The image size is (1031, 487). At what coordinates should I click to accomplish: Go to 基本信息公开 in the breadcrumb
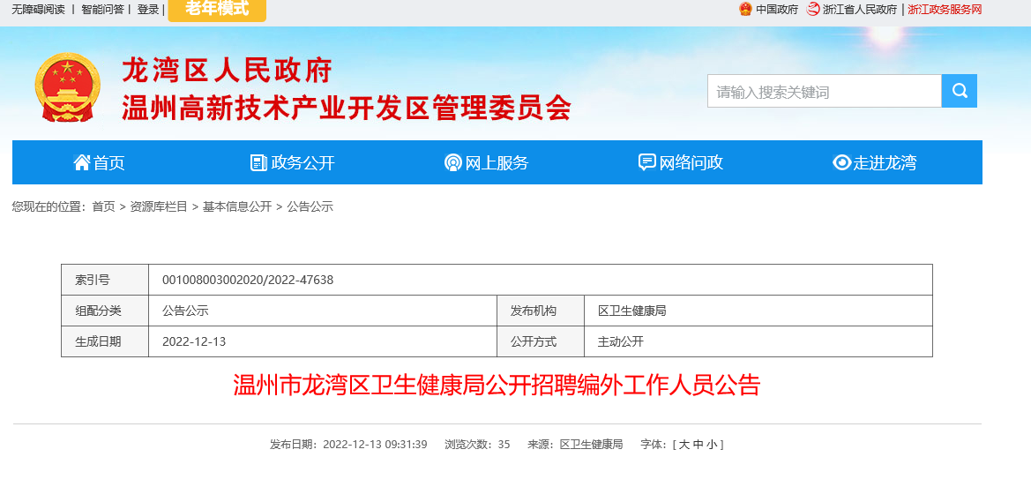[x=236, y=206]
